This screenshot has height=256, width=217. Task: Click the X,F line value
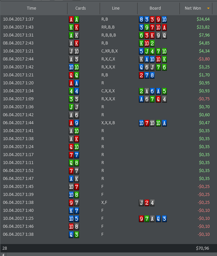(x=104, y=203)
